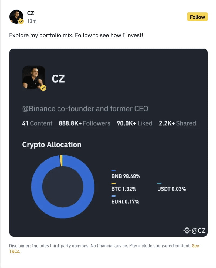Open CZ's profile avatar at the top
216x268 pixels.
coord(16,16)
